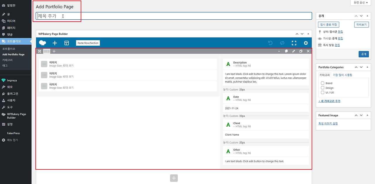Move WPBakery panel up arrow
The height and width of the screenshot is (184, 375).
(297, 34)
